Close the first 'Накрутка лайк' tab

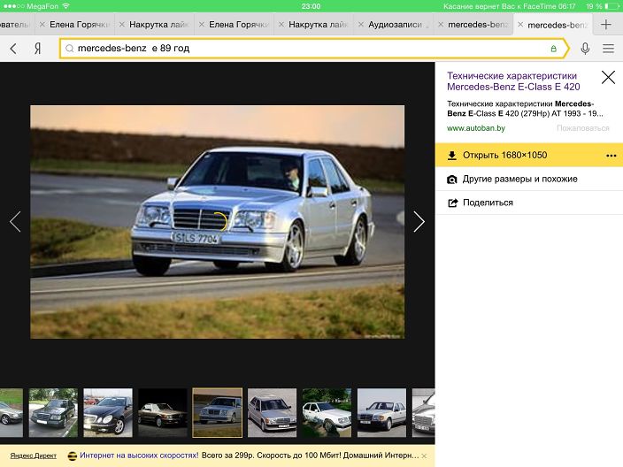122,25
